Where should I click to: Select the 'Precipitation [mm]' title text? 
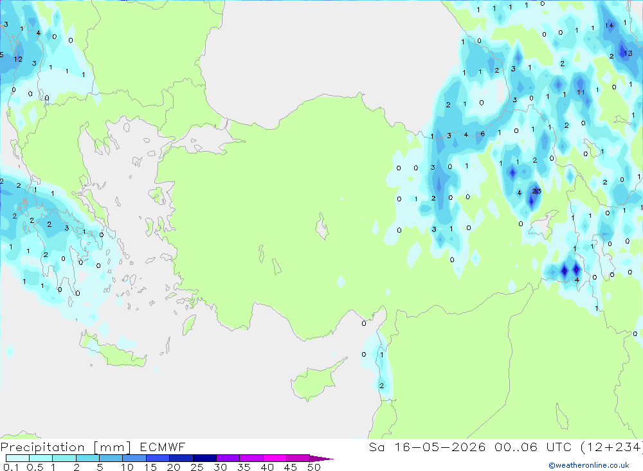[66, 447]
